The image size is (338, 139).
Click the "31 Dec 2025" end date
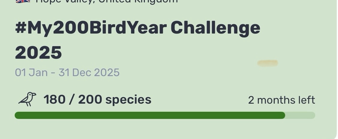[x=89, y=72]
